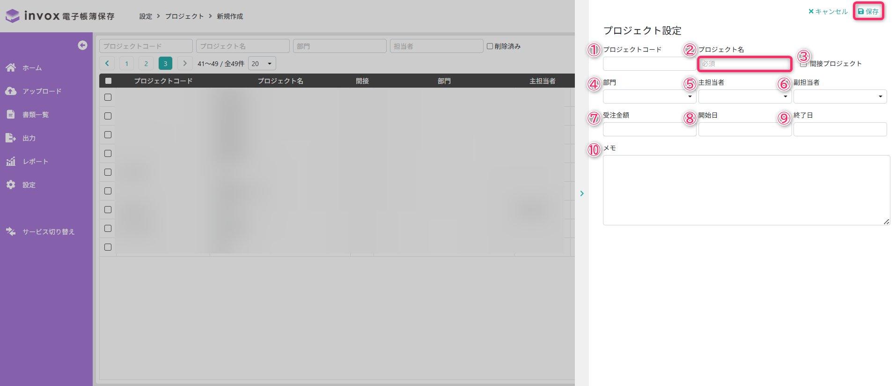Toggle the select-all checkbox in table header
This screenshot has height=386, width=896.
point(108,81)
